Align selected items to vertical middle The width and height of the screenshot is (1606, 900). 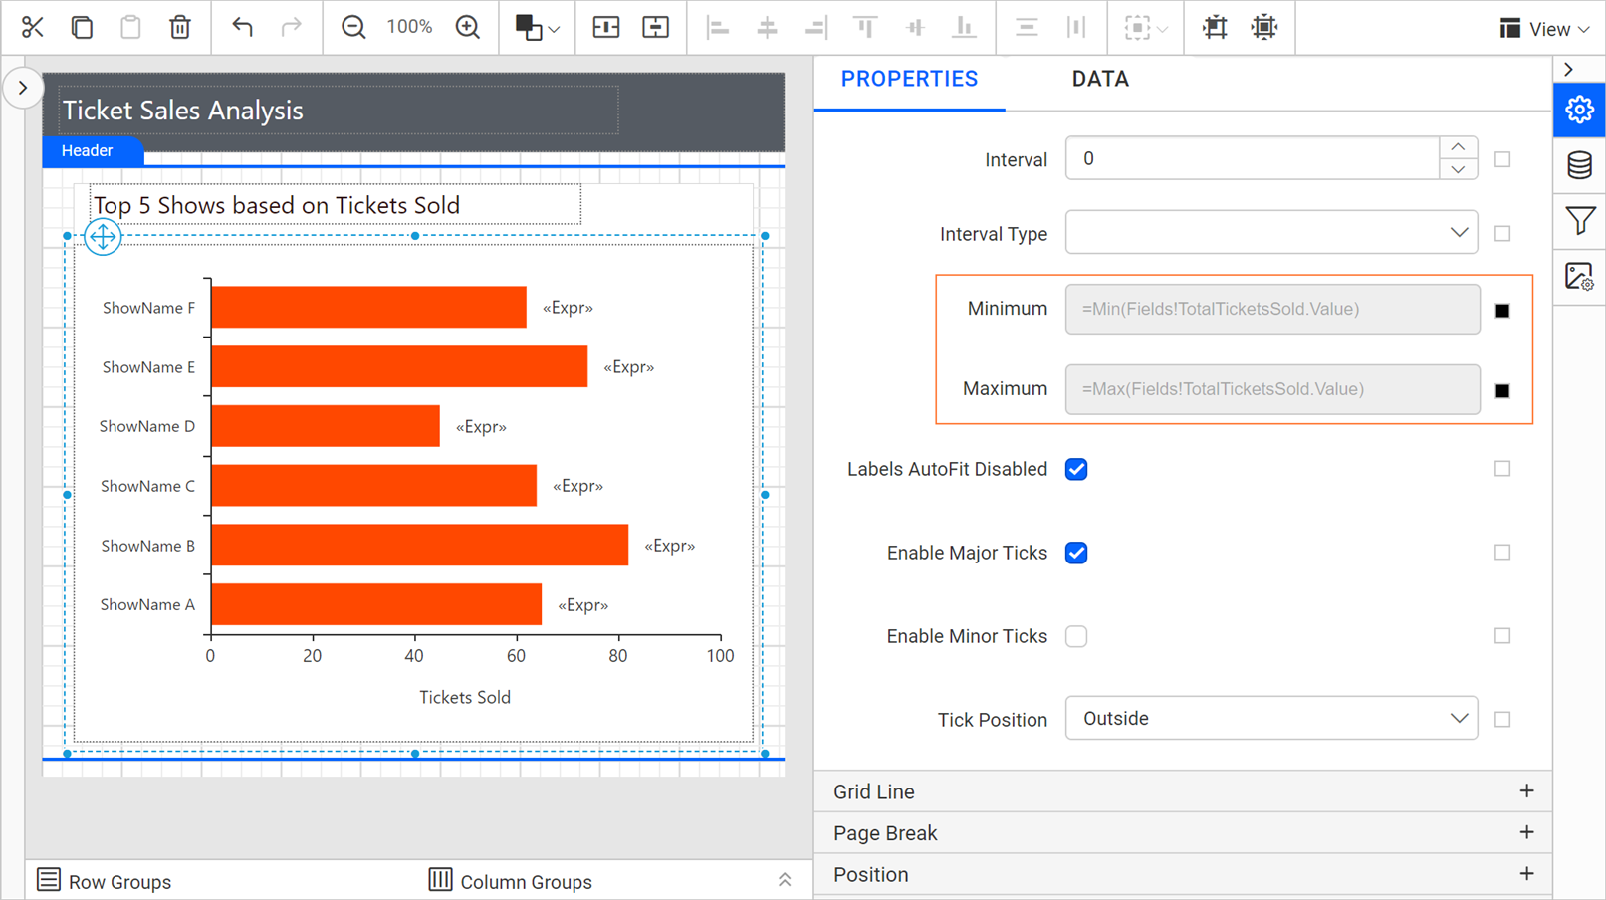tap(915, 28)
